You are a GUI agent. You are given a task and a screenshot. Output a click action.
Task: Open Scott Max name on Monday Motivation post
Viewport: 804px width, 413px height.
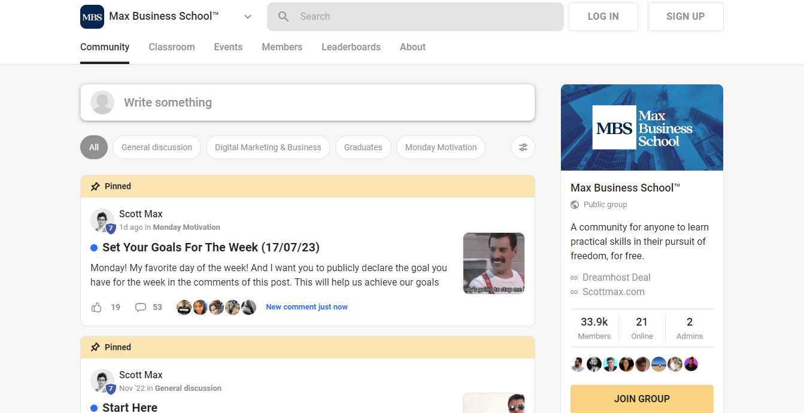coord(141,214)
